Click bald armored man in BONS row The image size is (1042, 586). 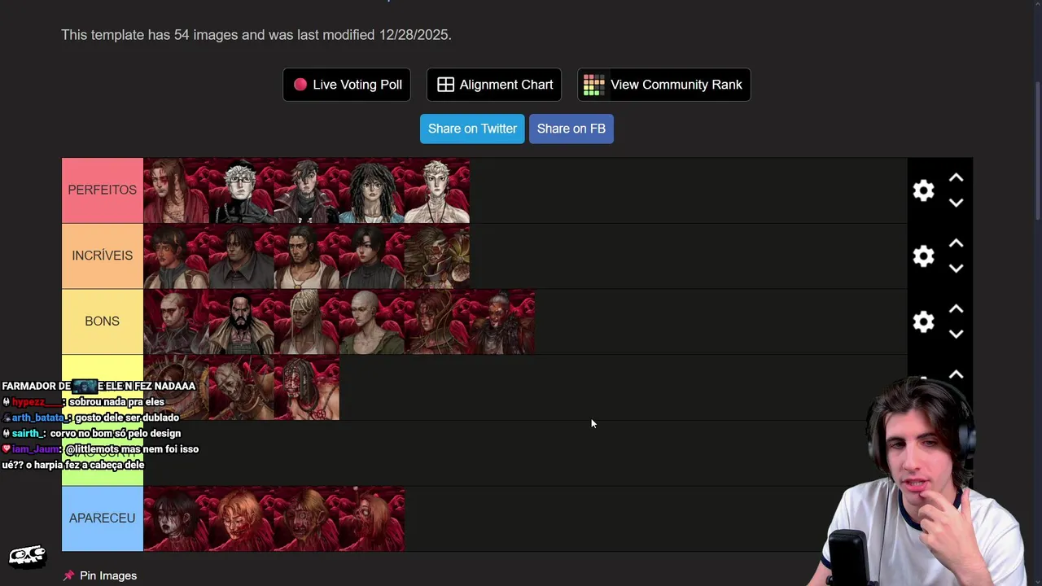coord(176,321)
